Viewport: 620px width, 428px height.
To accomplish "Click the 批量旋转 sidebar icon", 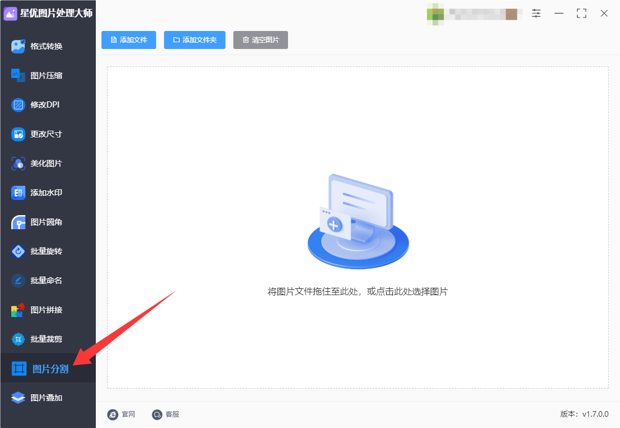I will coord(18,251).
